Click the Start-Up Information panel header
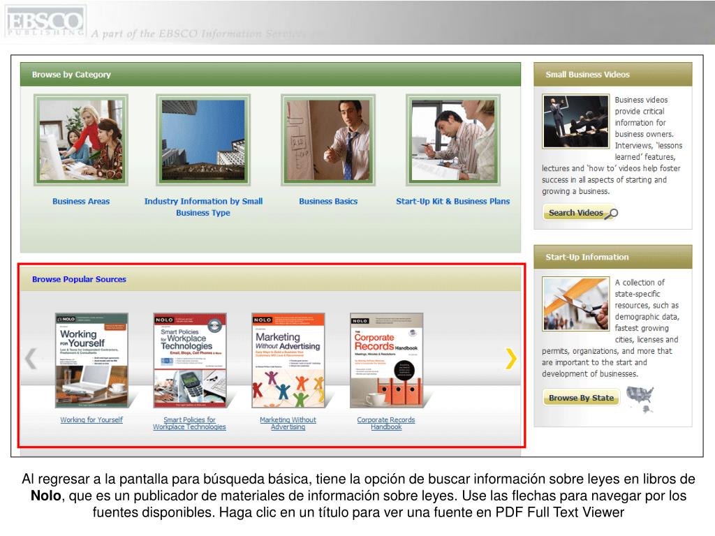 click(x=613, y=257)
